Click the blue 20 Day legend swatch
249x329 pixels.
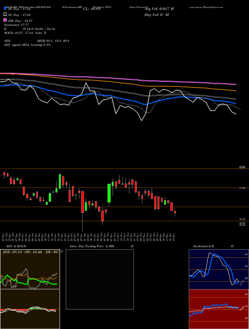pyautogui.click(x=5, y=8)
